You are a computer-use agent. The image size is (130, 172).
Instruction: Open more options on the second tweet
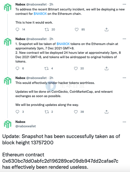(124, 39)
